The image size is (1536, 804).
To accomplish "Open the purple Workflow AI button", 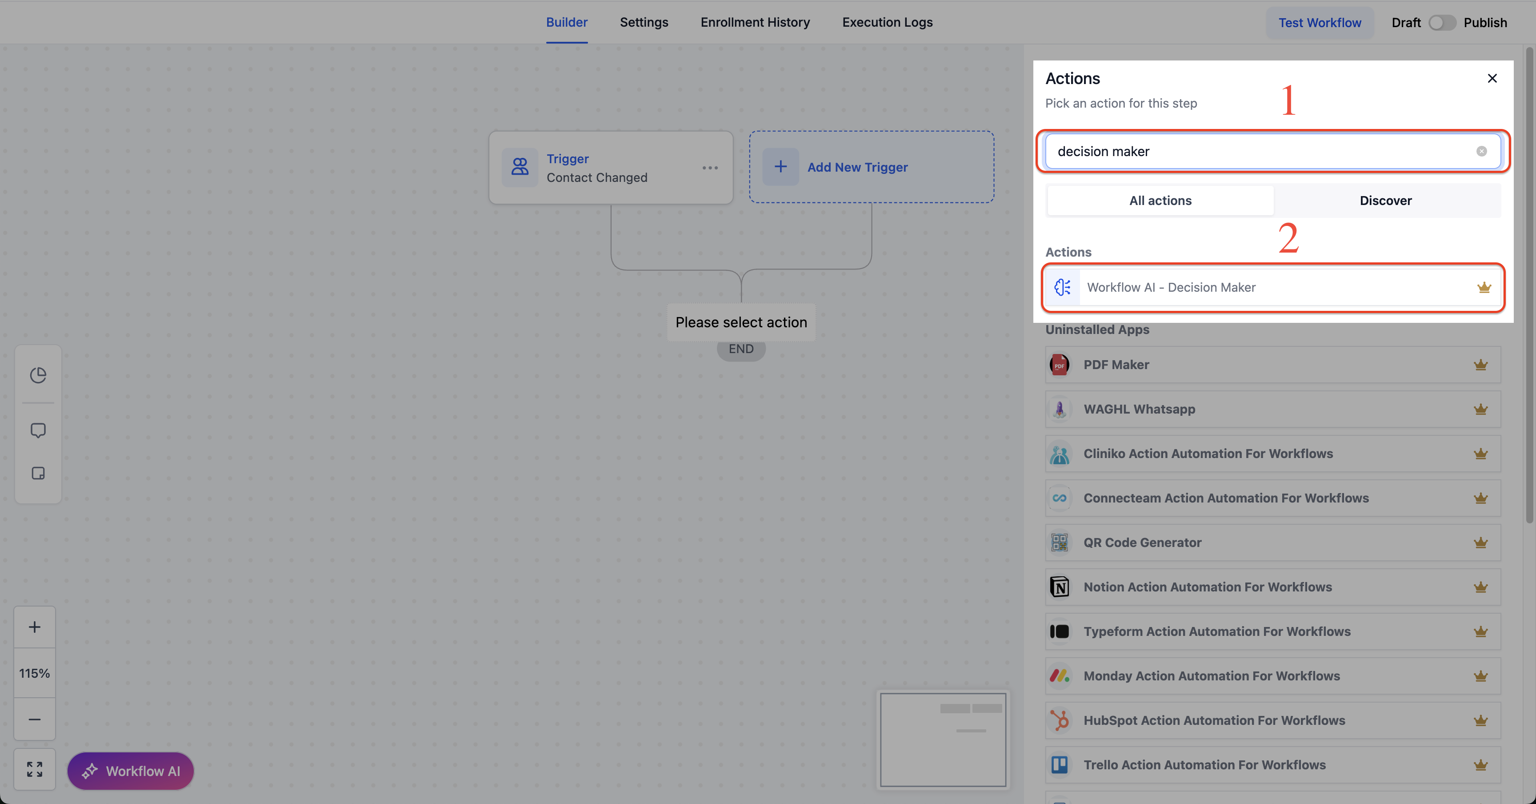I will (131, 771).
